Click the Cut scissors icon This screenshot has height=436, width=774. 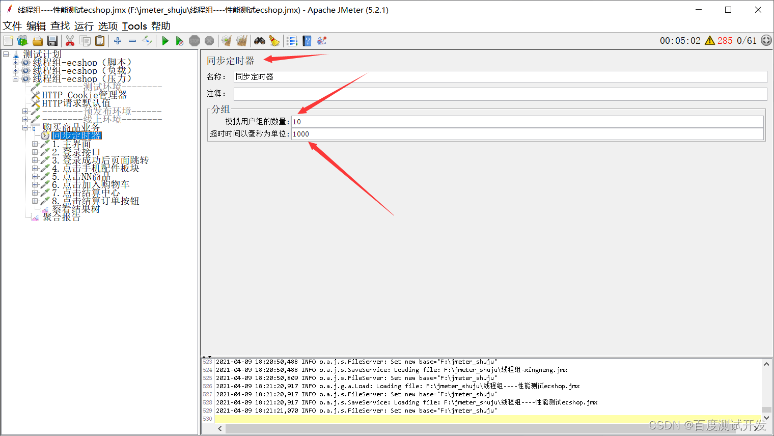pyautogui.click(x=70, y=41)
